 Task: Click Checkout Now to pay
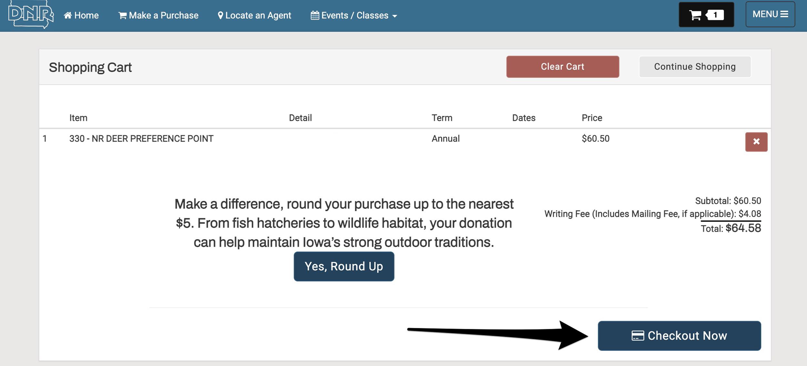[679, 335]
